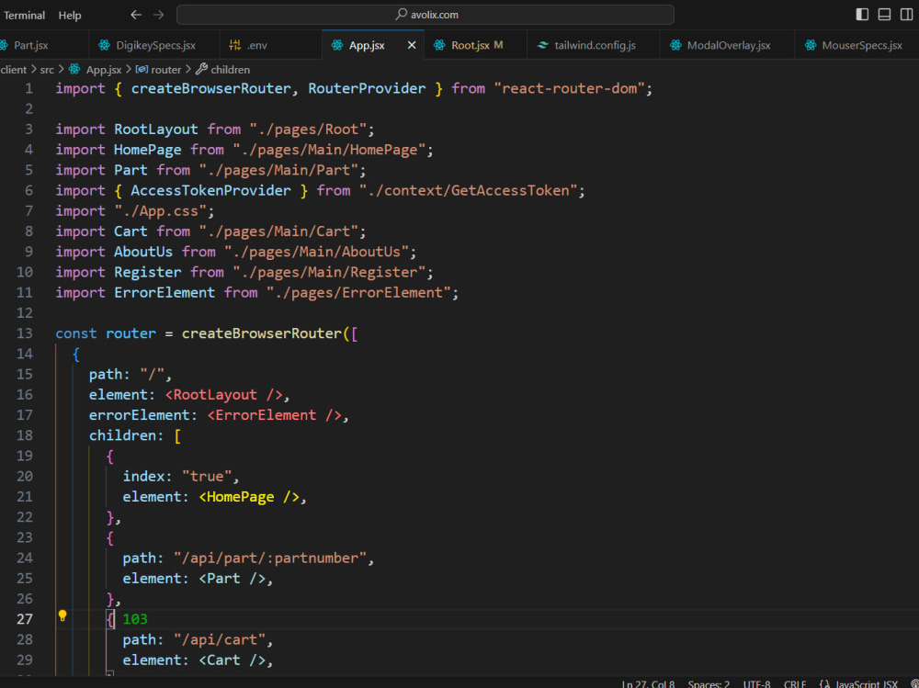Switch to the DigikeySpecs.jsx tab
The height and width of the screenshot is (688, 919).
pyautogui.click(x=155, y=45)
